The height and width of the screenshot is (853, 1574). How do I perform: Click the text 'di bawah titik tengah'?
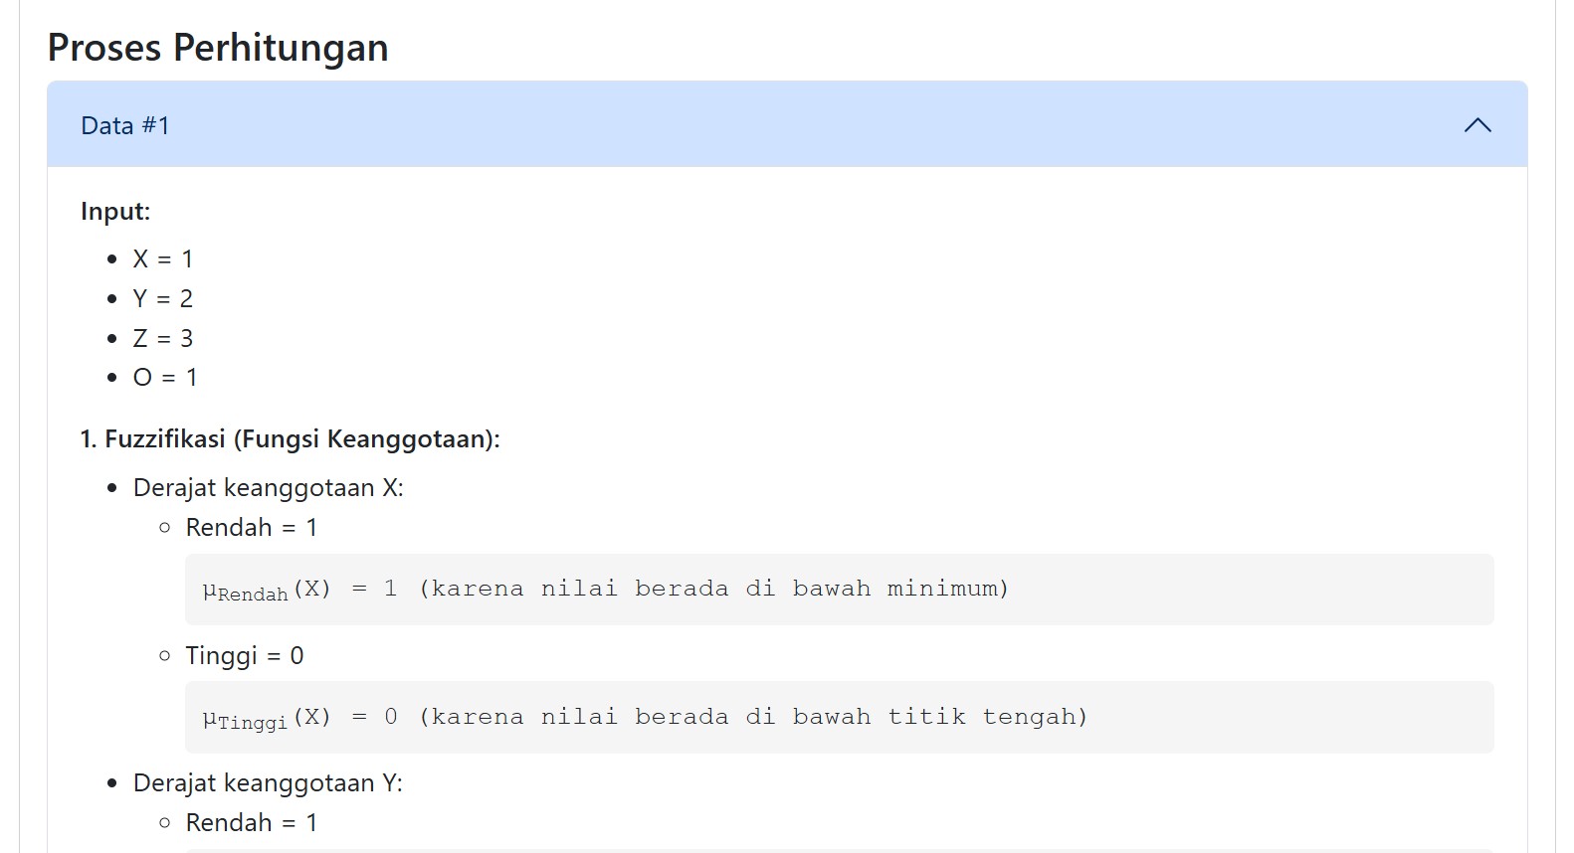(x=916, y=717)
